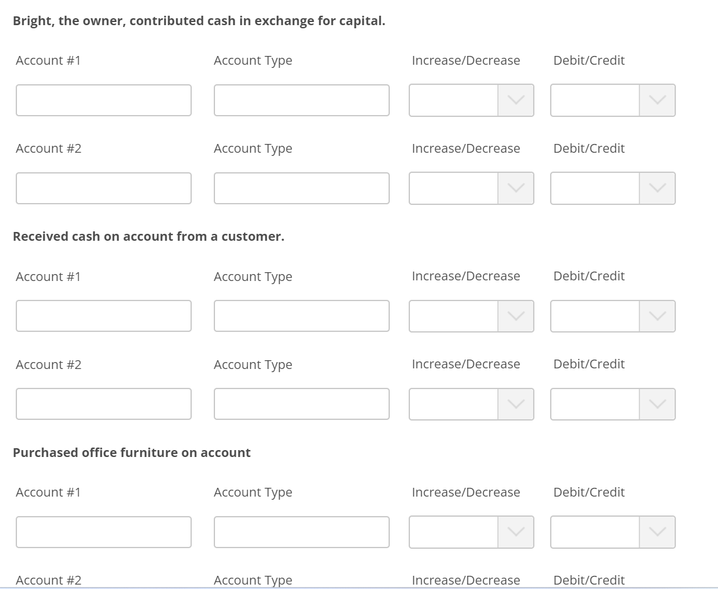Expand the Increase/Decrease dropdown for cash received Account #1
This screenshot has width=718, height=589.
[x=515, y=316]
